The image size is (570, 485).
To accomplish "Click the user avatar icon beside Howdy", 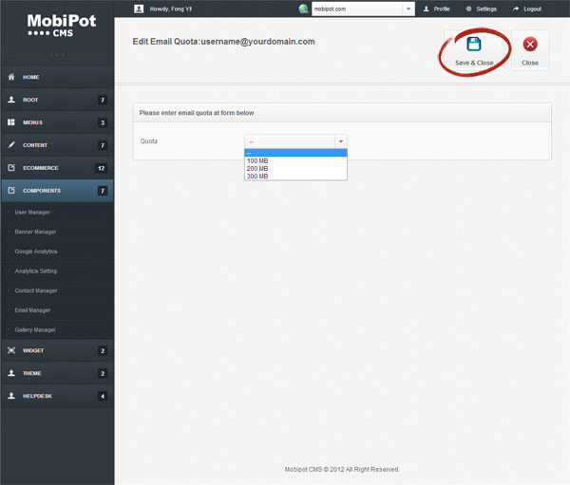I will 139,9.
